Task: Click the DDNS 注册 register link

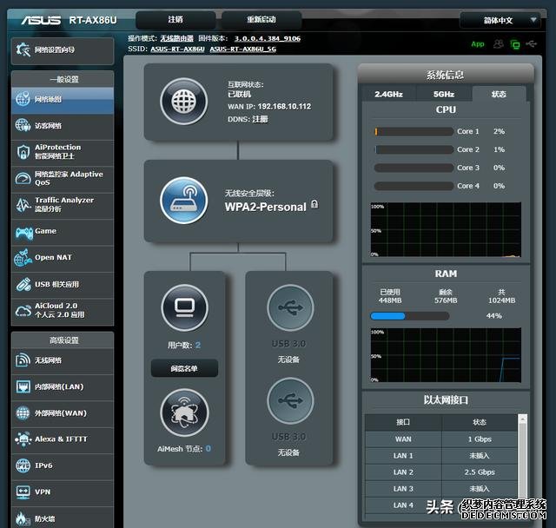Action: [261, 119]
